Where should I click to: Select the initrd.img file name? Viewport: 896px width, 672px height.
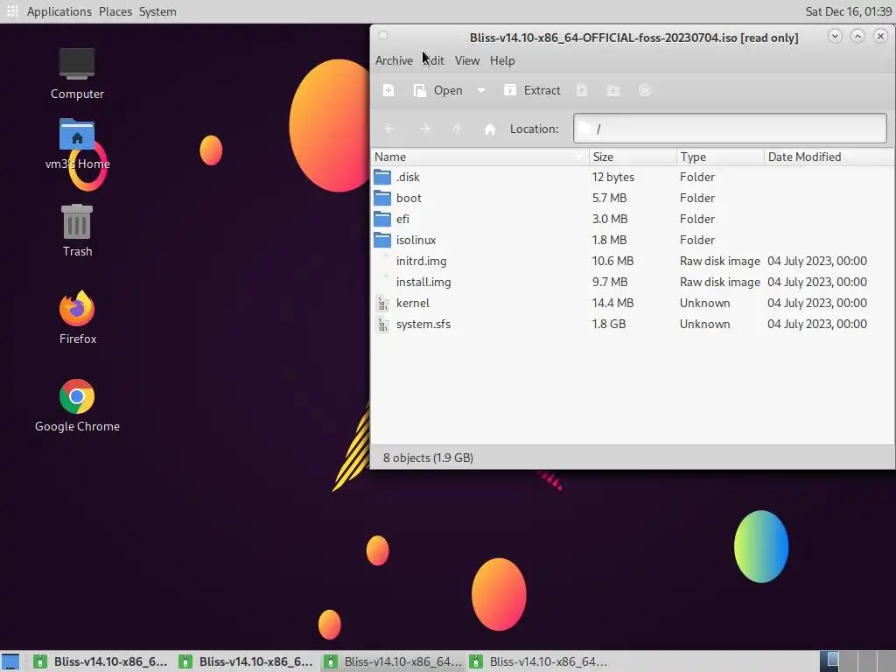point(421,261)
